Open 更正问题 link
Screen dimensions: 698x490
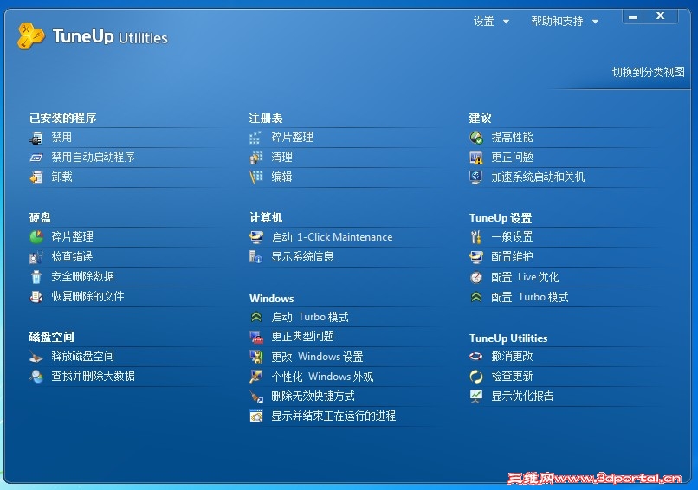tap(512, 157)
